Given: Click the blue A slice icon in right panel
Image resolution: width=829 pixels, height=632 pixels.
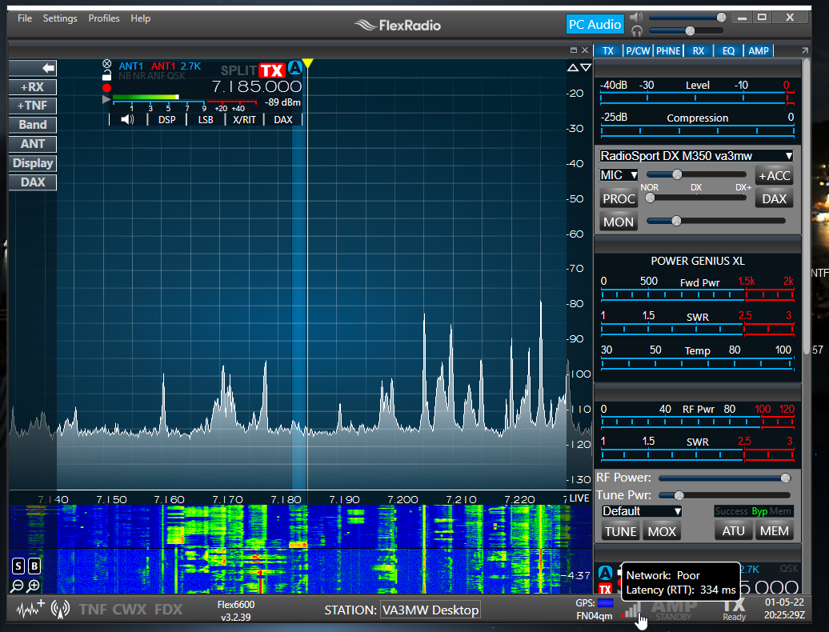Looking at the screenshot, I should click(606, 572).
